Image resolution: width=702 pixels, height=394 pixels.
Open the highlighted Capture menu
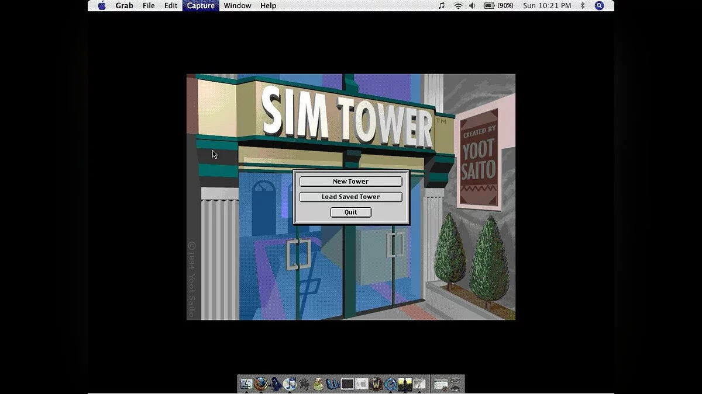pyautogui.click(x=201, y=6)
